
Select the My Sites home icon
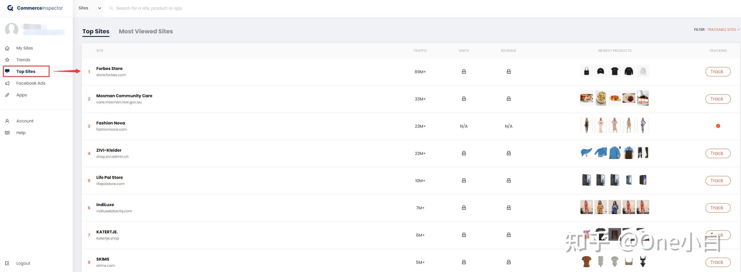(x=7, y=48)
